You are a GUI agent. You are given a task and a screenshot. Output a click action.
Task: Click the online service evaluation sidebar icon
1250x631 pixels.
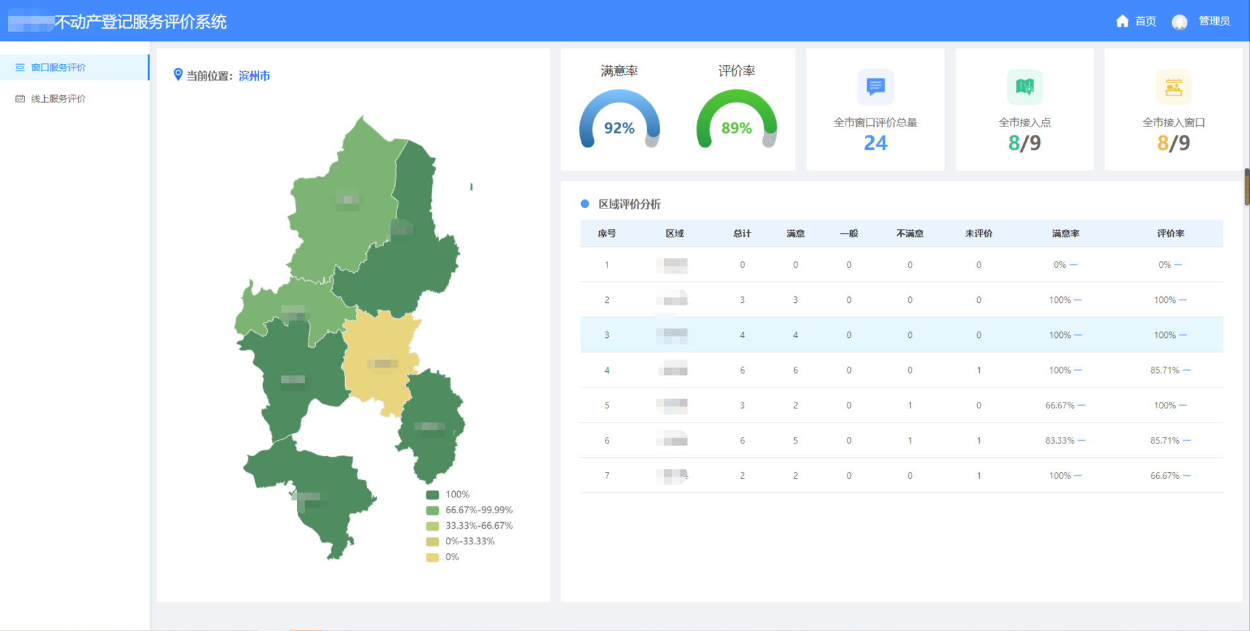pos(20,99)
